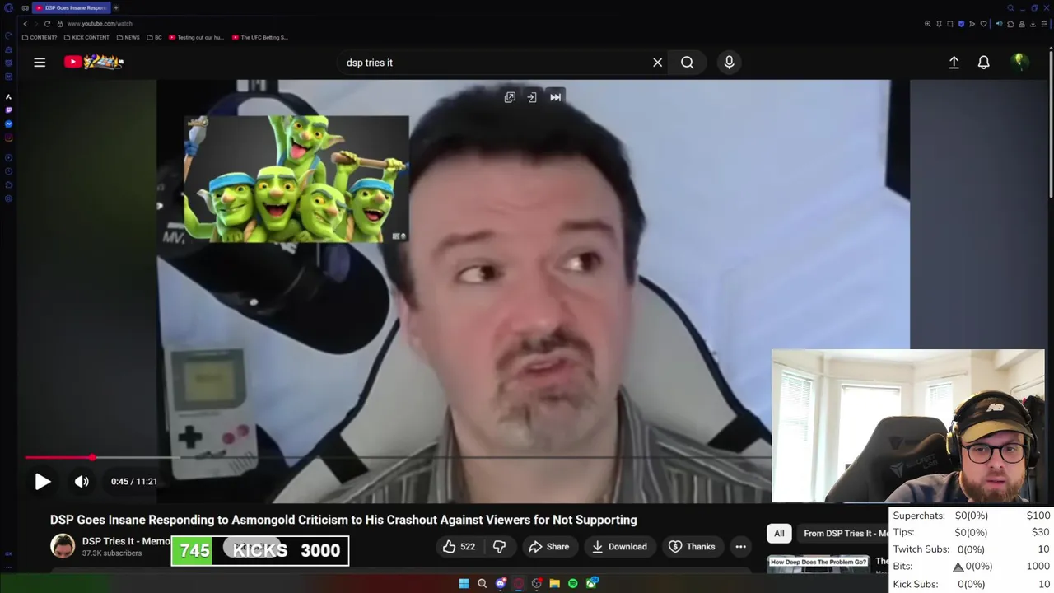Mute the video volume
Screen dimensions: 1054x593
coord(82,482)
